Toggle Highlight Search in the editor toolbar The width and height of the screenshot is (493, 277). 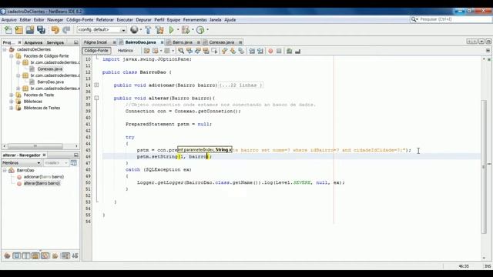click(x=206, y=51)
